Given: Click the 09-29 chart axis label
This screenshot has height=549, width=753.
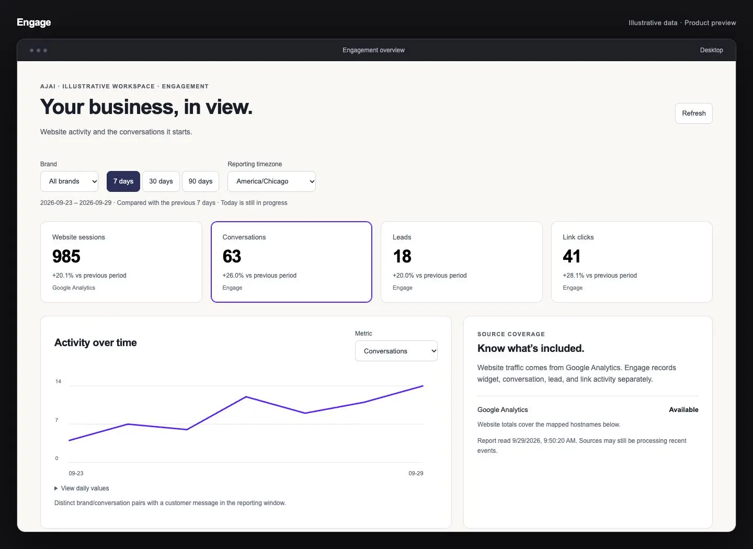Looking at the screenshot, I should [416, 473].
